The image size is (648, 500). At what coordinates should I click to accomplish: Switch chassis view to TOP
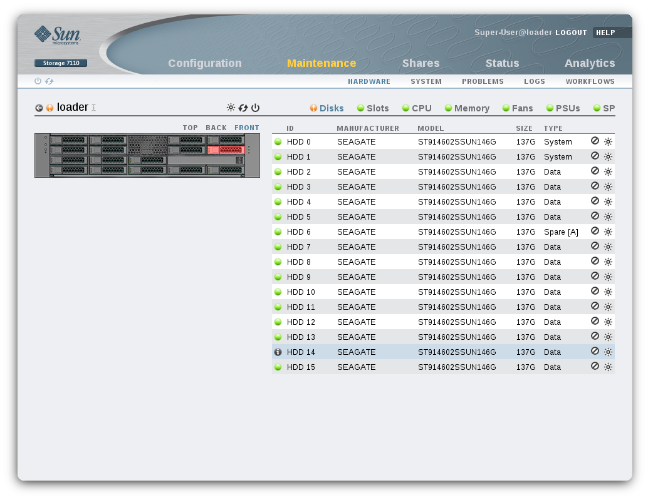pyautogui.click(x=190, y=128)
